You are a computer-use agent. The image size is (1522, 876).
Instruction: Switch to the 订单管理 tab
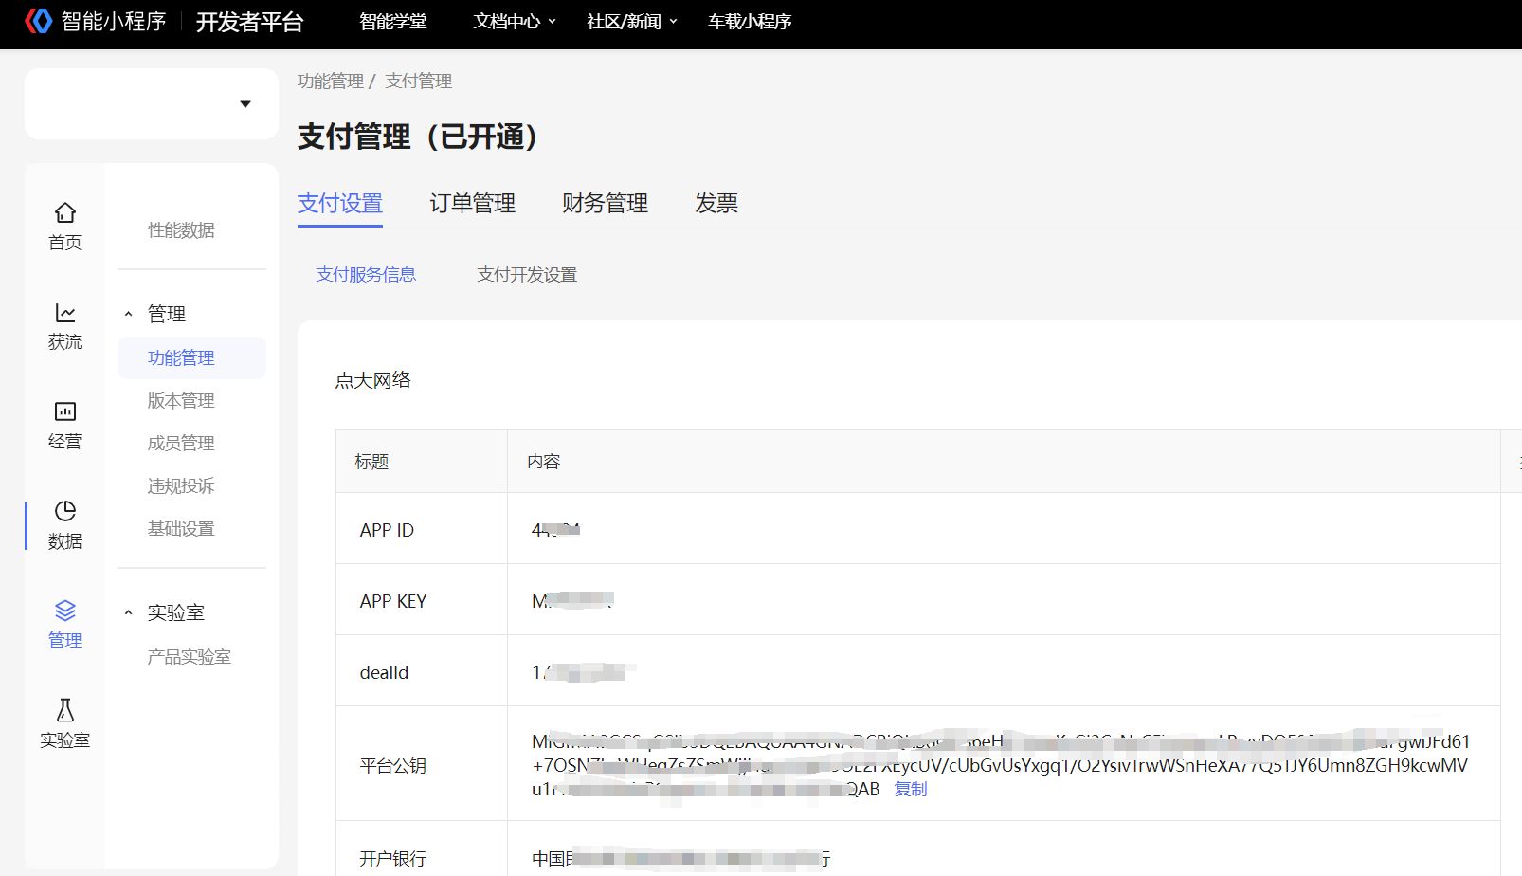(472, 203)
